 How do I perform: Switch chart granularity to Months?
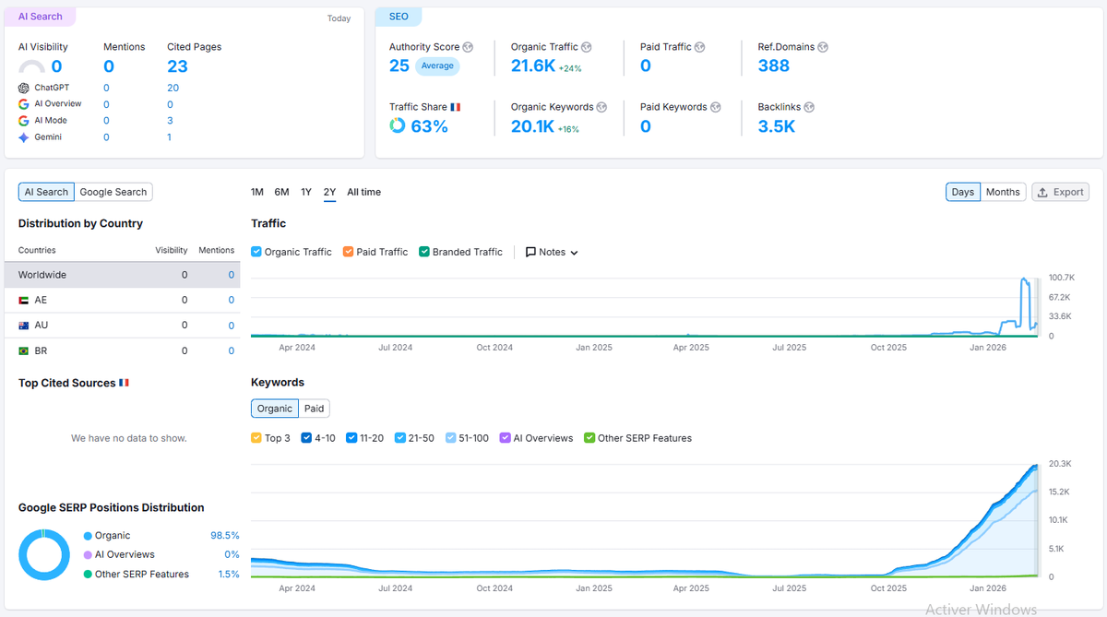point(1003,192)
